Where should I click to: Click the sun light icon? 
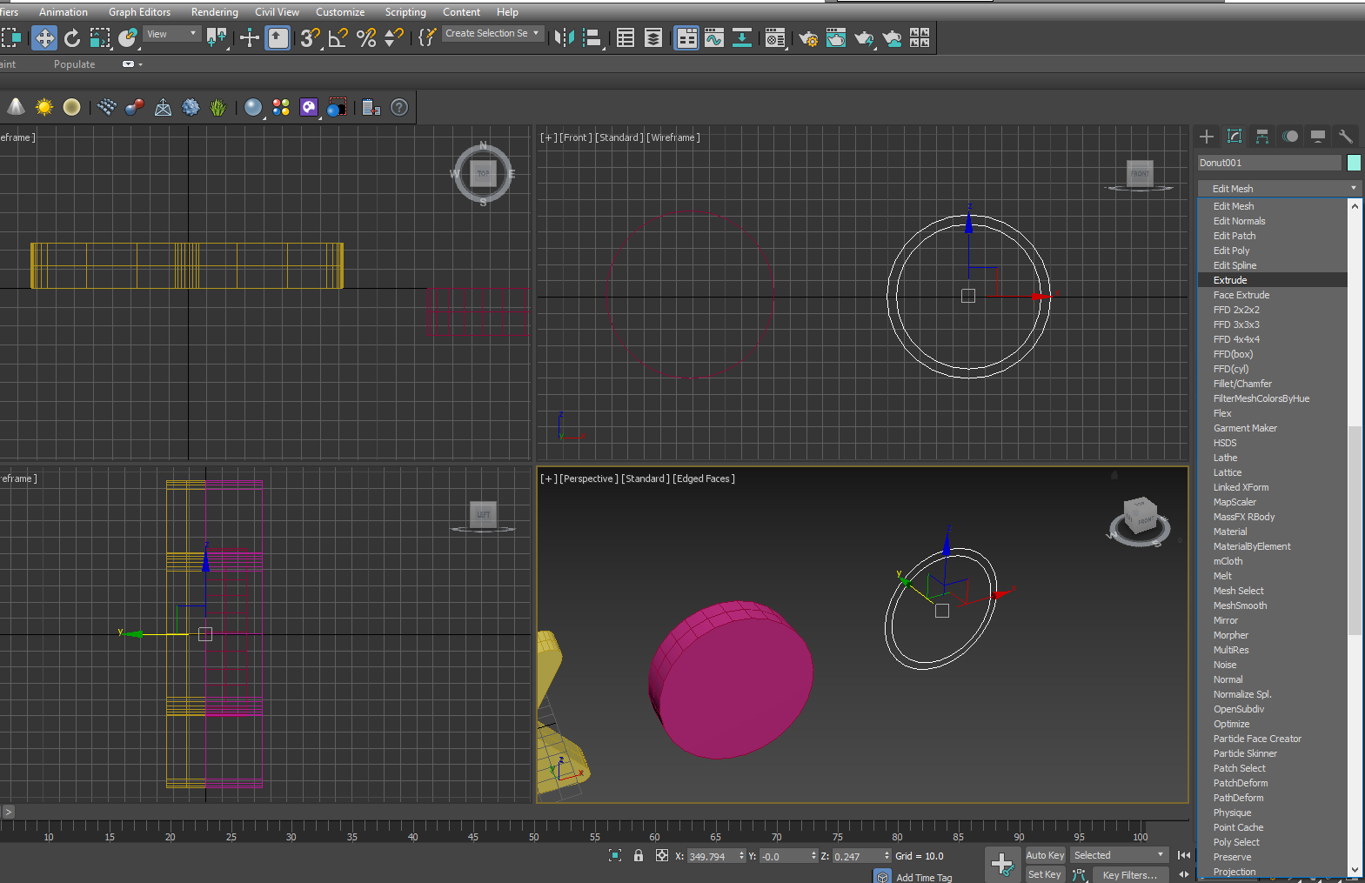[x=44, y=107]
